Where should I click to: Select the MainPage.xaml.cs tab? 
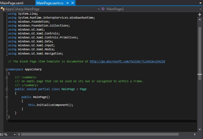50,3
